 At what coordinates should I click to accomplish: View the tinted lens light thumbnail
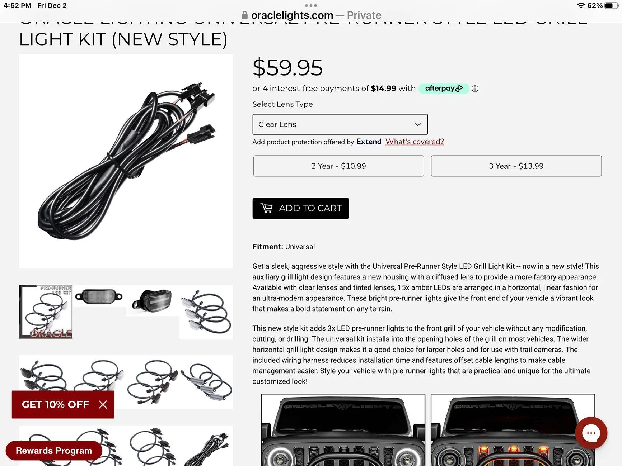click(x=152, y=300)
